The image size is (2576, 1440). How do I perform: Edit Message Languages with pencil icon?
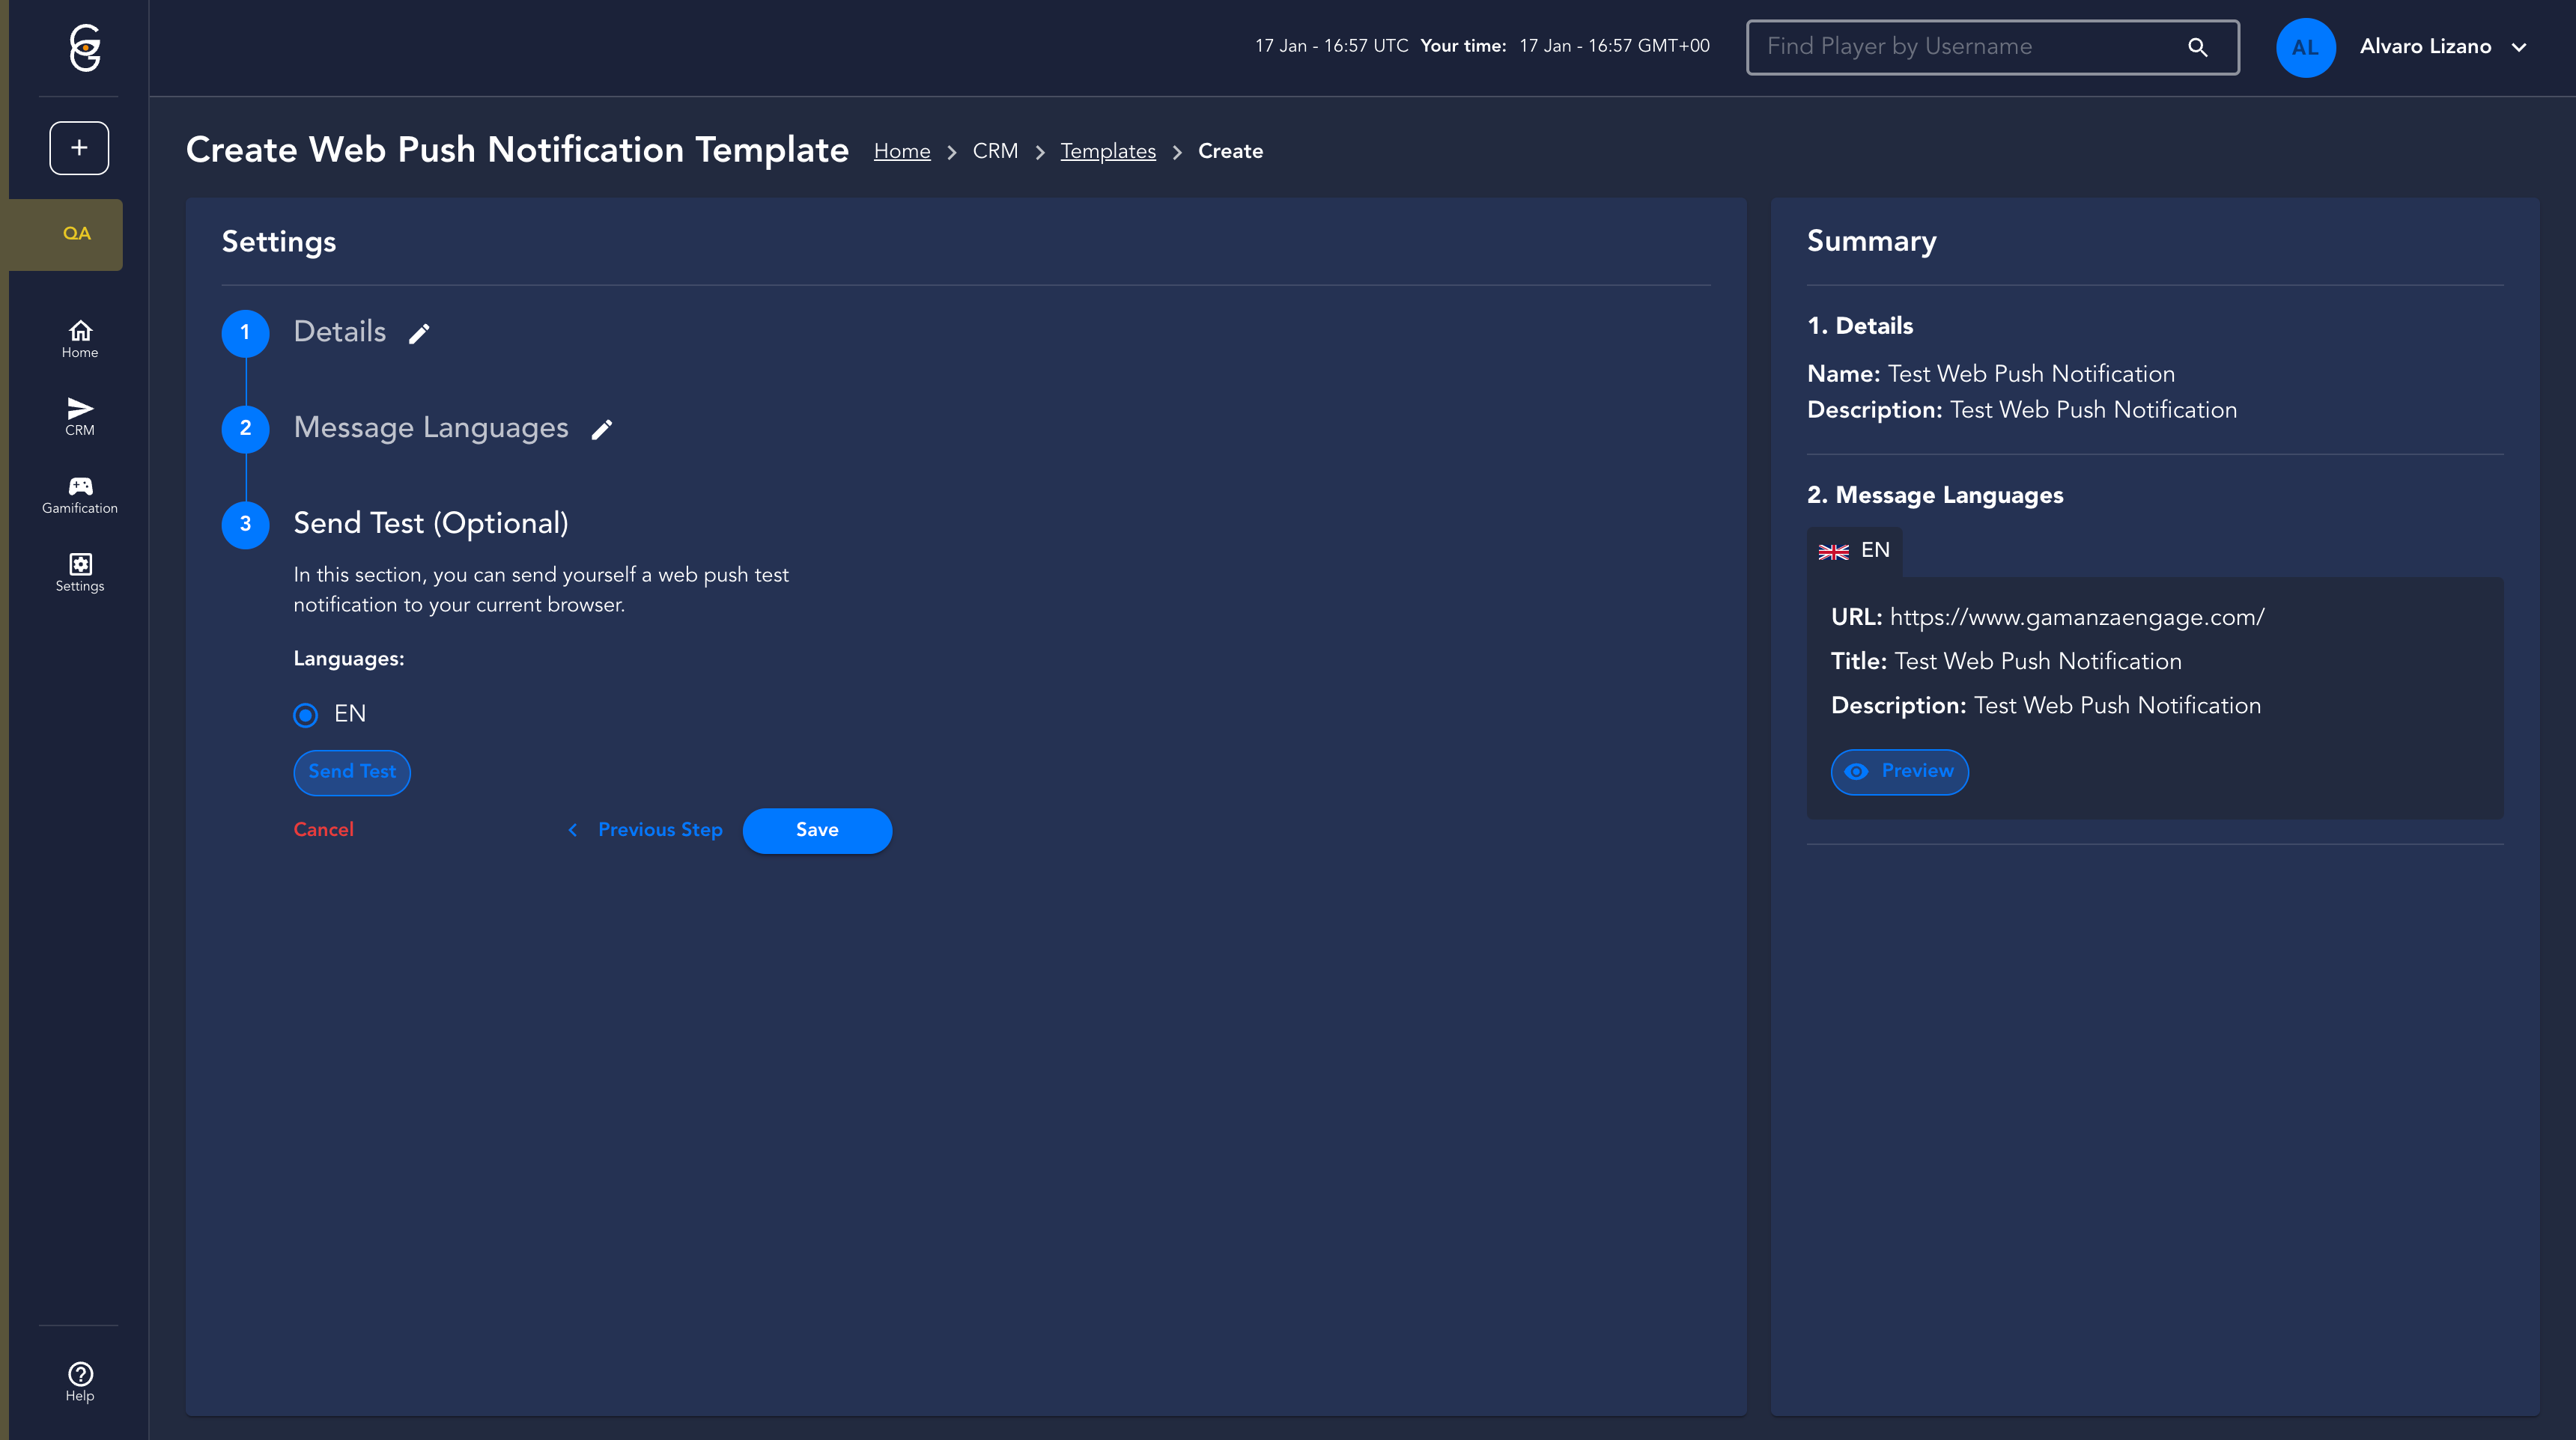click(x=601, y=430)
